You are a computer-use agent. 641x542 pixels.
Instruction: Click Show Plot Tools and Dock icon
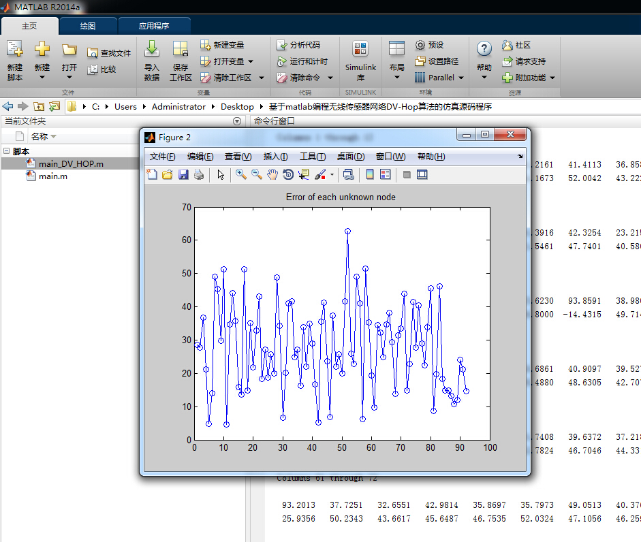point(422,174)
